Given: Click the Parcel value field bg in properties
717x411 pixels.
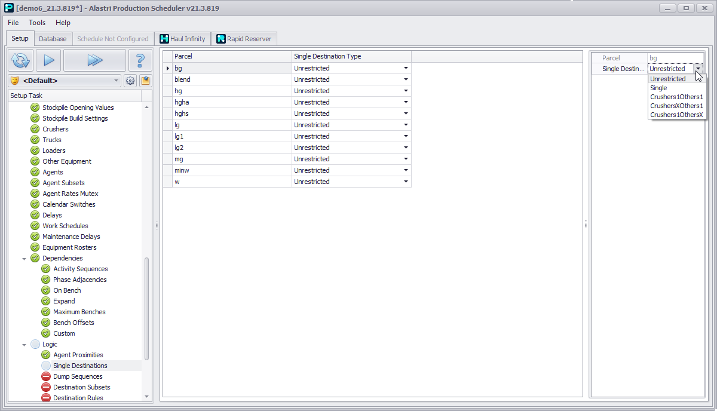Looking at the screenshot, I should tap(676, 58).
